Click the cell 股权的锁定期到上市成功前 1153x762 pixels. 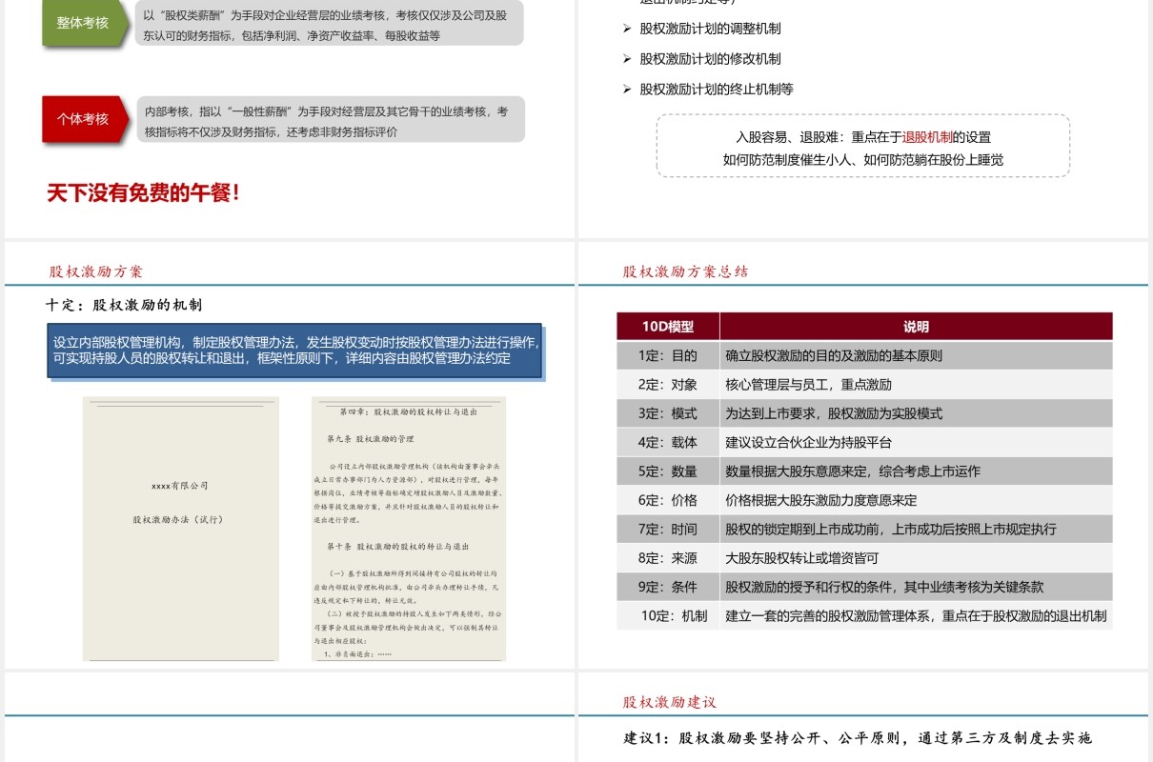point(916,530)
